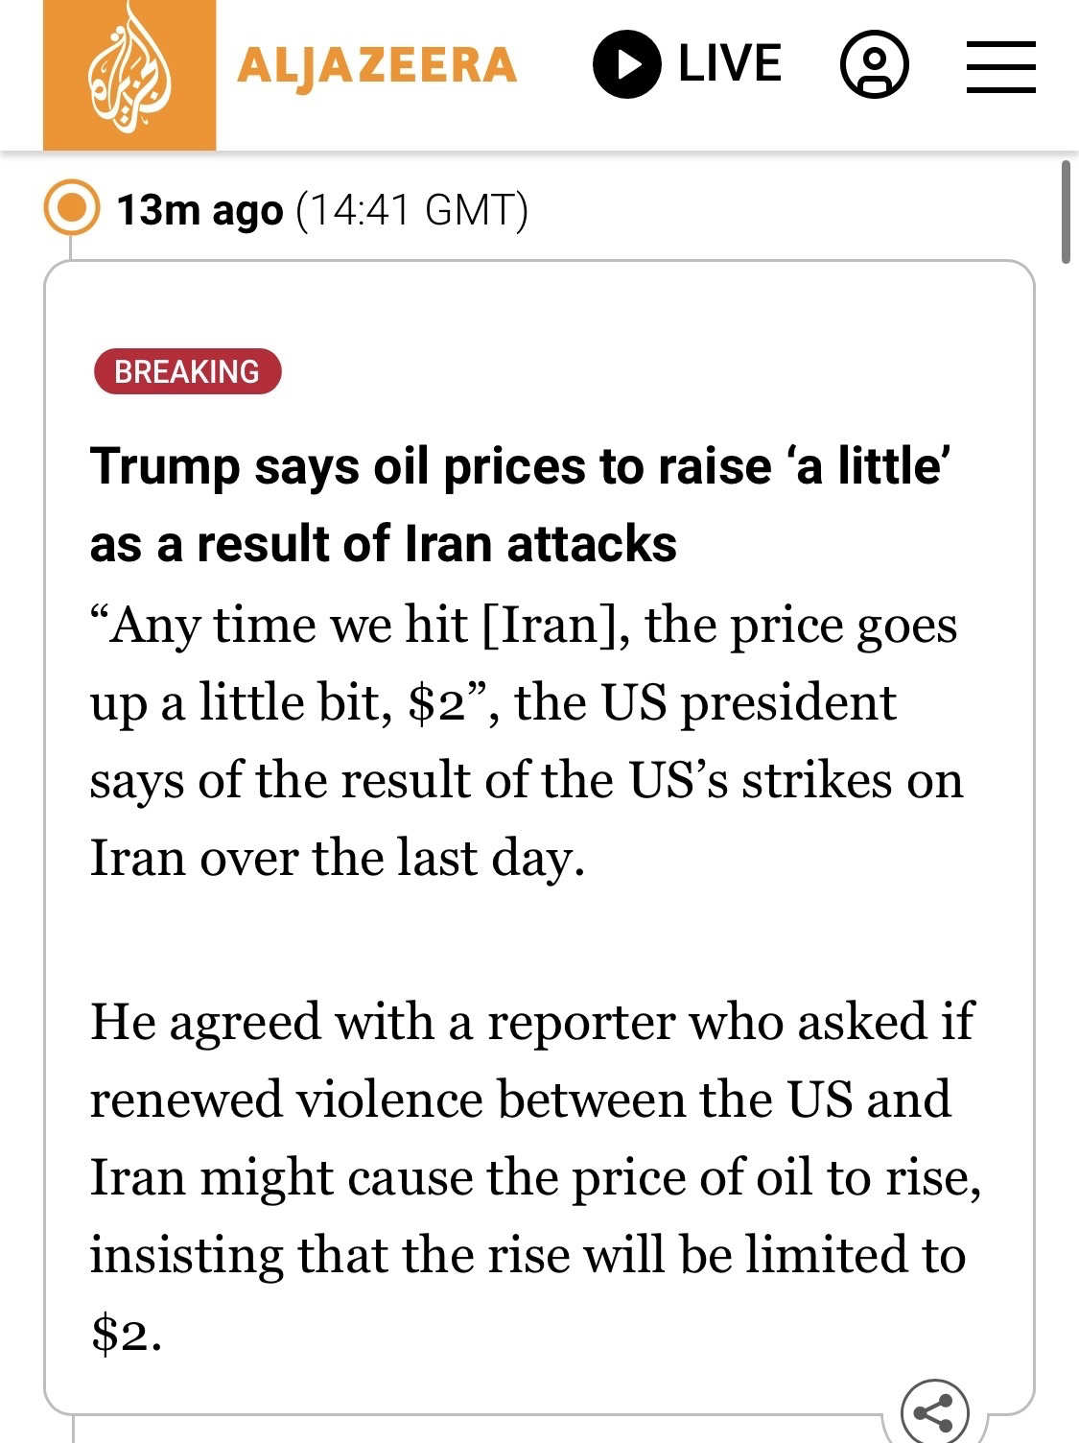
Task: Click the share icon on the post
Action: [934, 1412]
